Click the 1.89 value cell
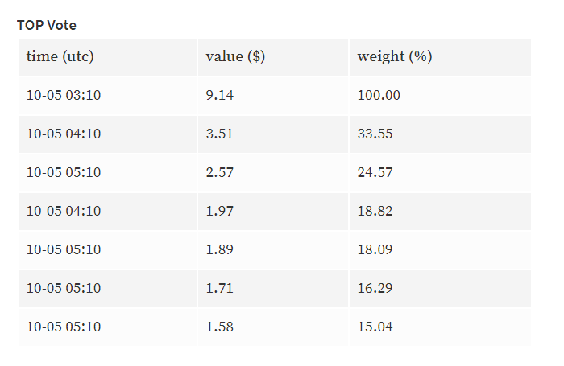 click(273, 250)
